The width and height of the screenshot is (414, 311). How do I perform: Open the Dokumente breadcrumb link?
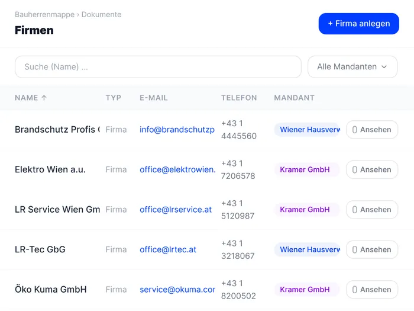coord(101,15)
